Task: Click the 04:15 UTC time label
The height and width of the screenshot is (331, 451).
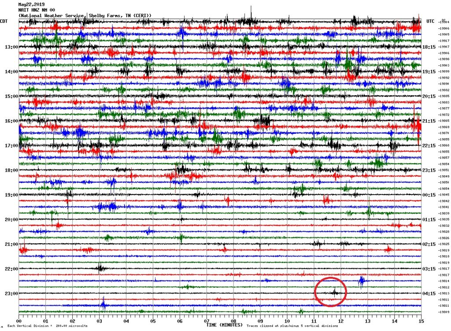Action: click(429, 293)
